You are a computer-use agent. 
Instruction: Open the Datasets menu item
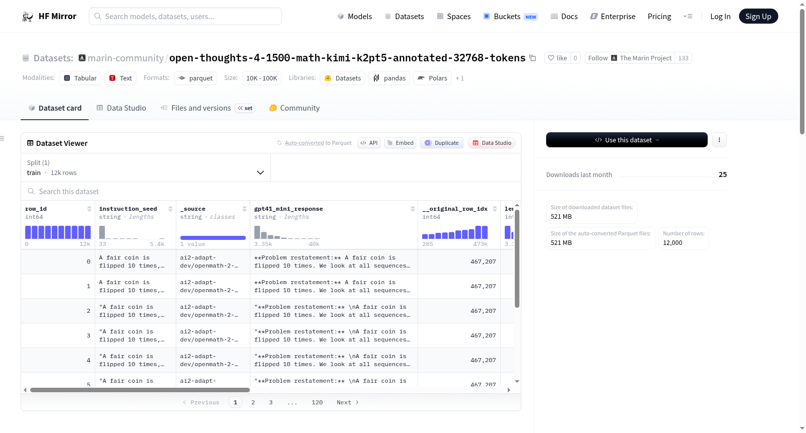tap(404, 17)
